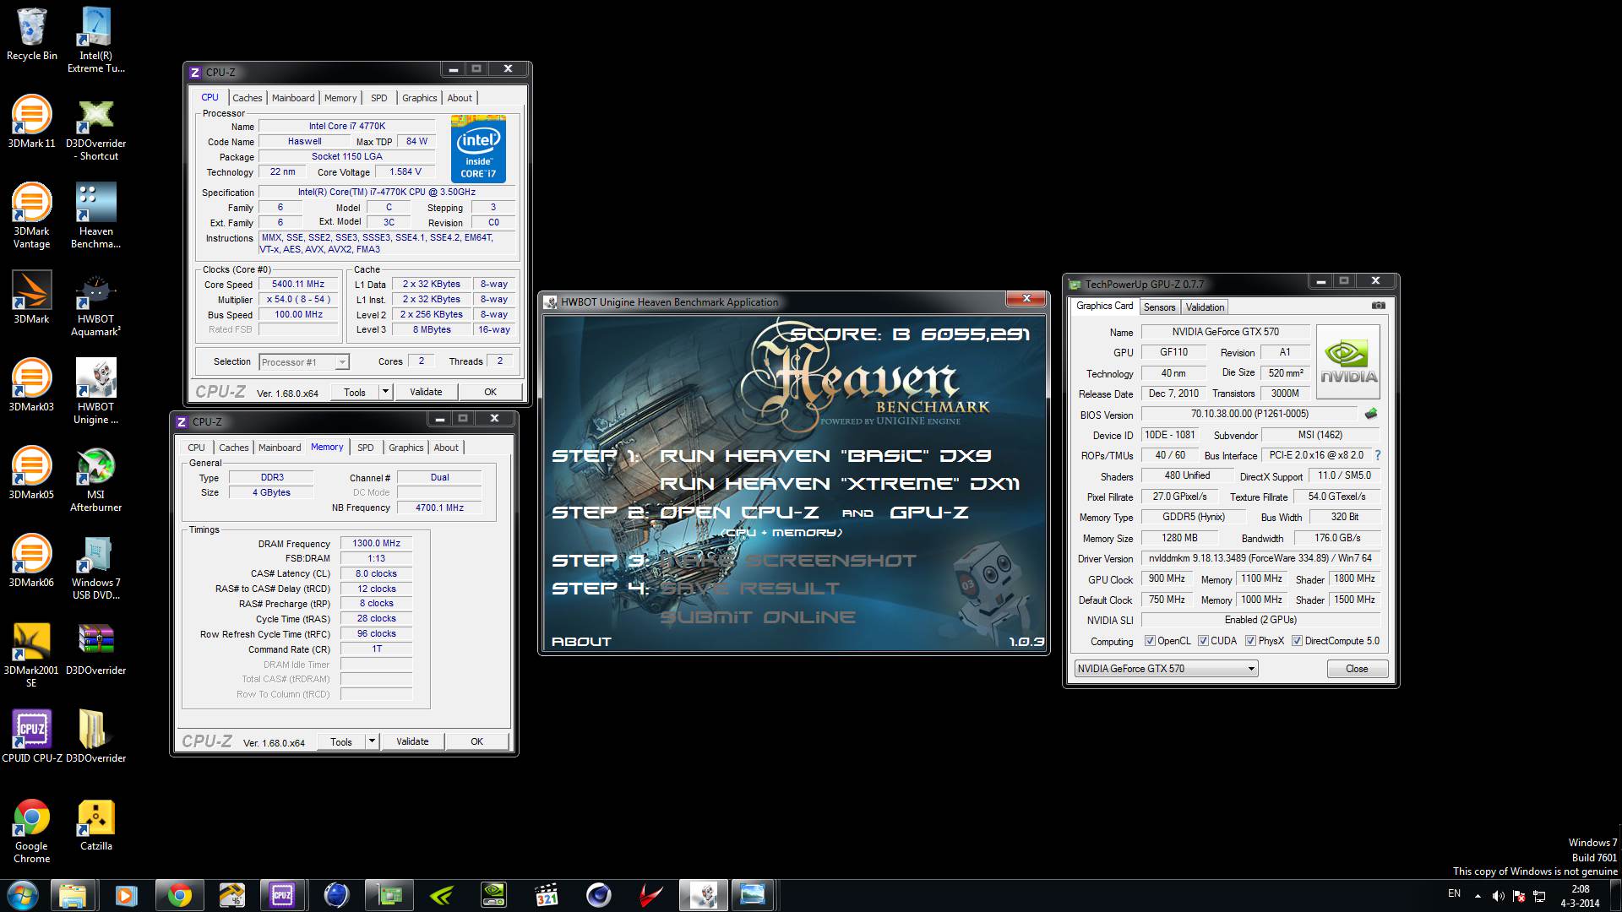Click the volume speaker tray icon
The height and width of the screenshot is (912, 1622).
pyautogui.click(x=1498, y=895)
